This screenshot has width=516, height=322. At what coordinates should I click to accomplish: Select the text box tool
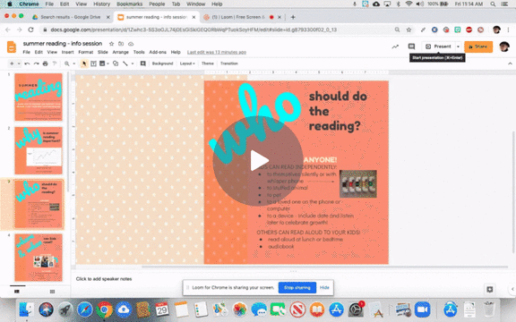(x=93, y=64)
